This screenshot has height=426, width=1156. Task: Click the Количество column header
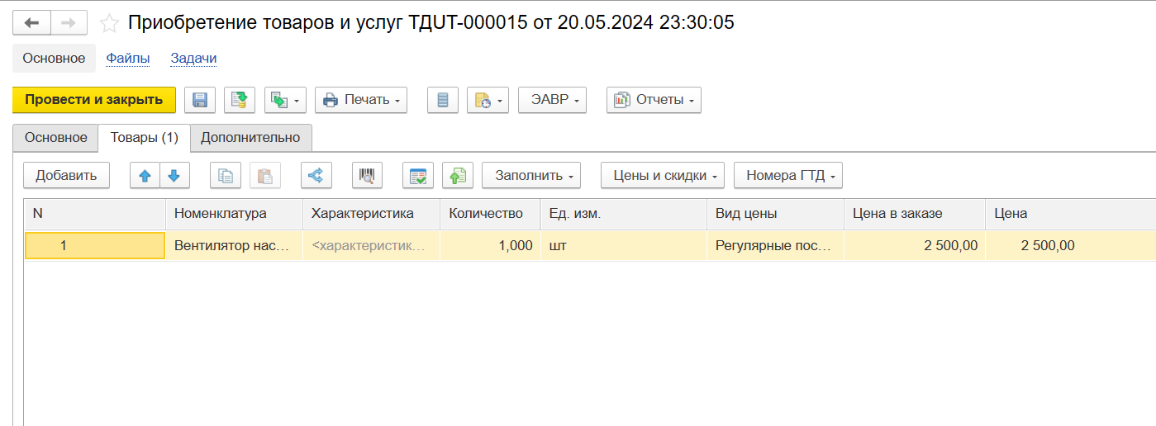[490, 214]
